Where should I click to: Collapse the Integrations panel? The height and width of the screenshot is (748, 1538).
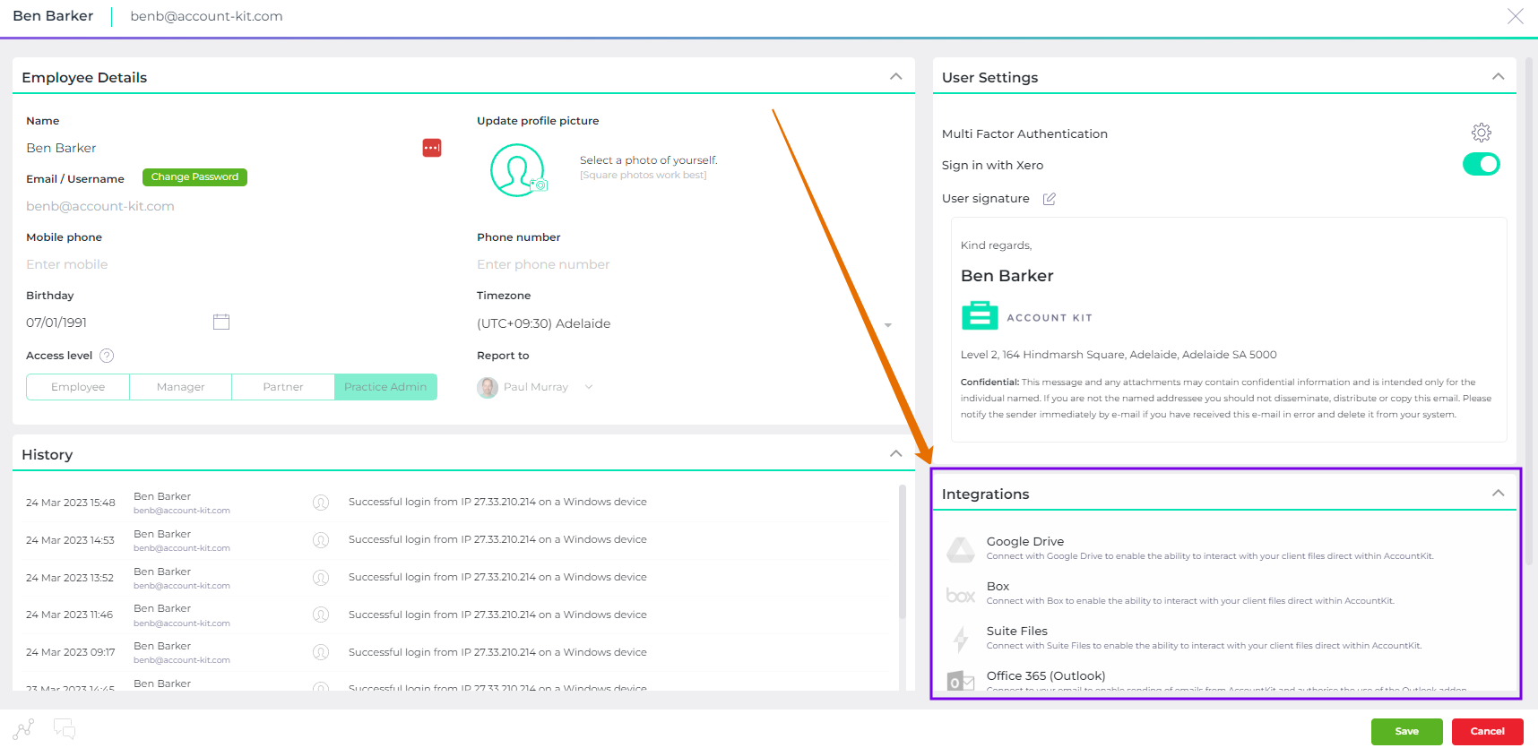pos(1498,494)
